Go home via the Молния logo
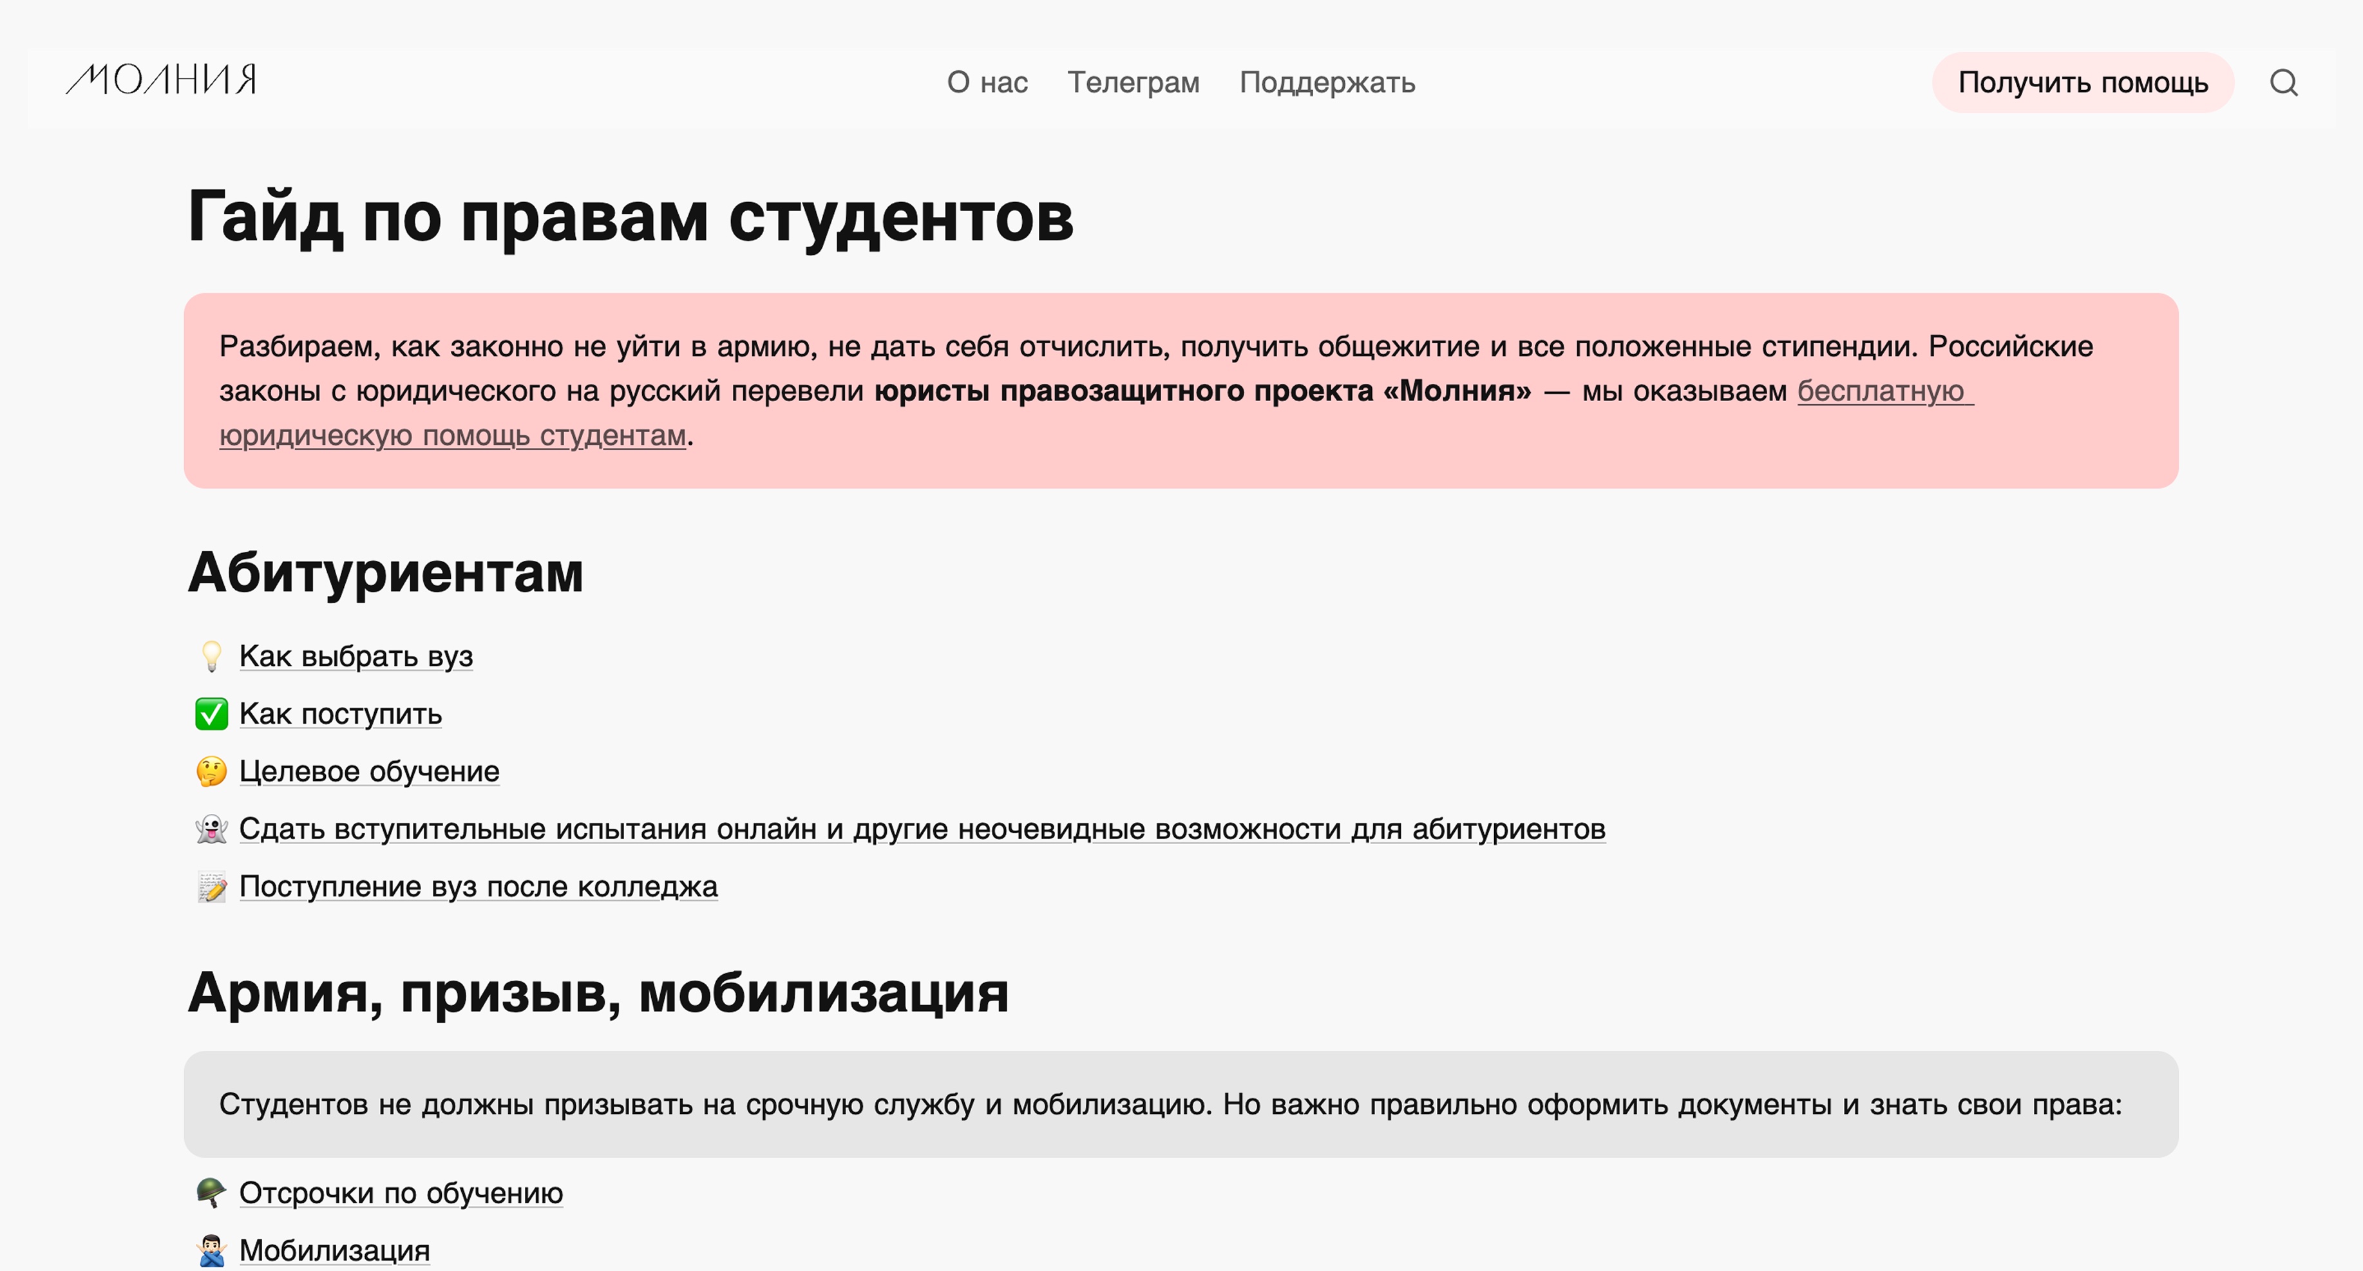2363x1271 pixels. 162,80
